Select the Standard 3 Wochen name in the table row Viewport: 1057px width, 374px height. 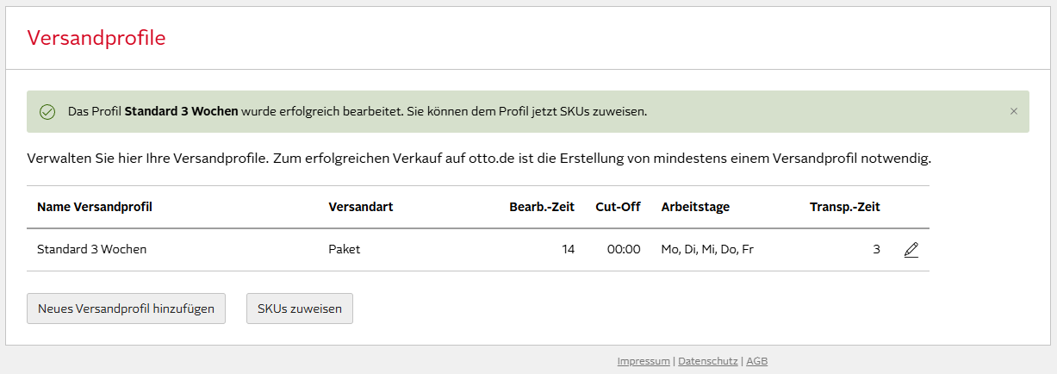[91, 250]
